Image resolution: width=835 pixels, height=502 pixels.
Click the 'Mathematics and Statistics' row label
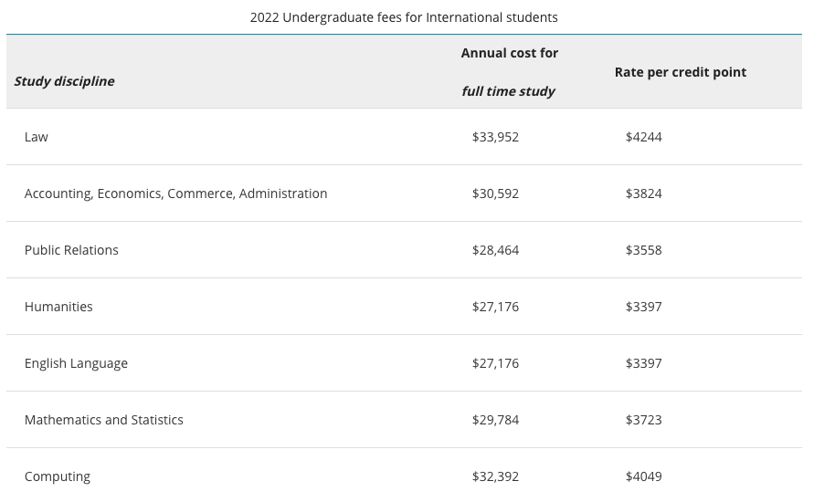click(103, 420)
